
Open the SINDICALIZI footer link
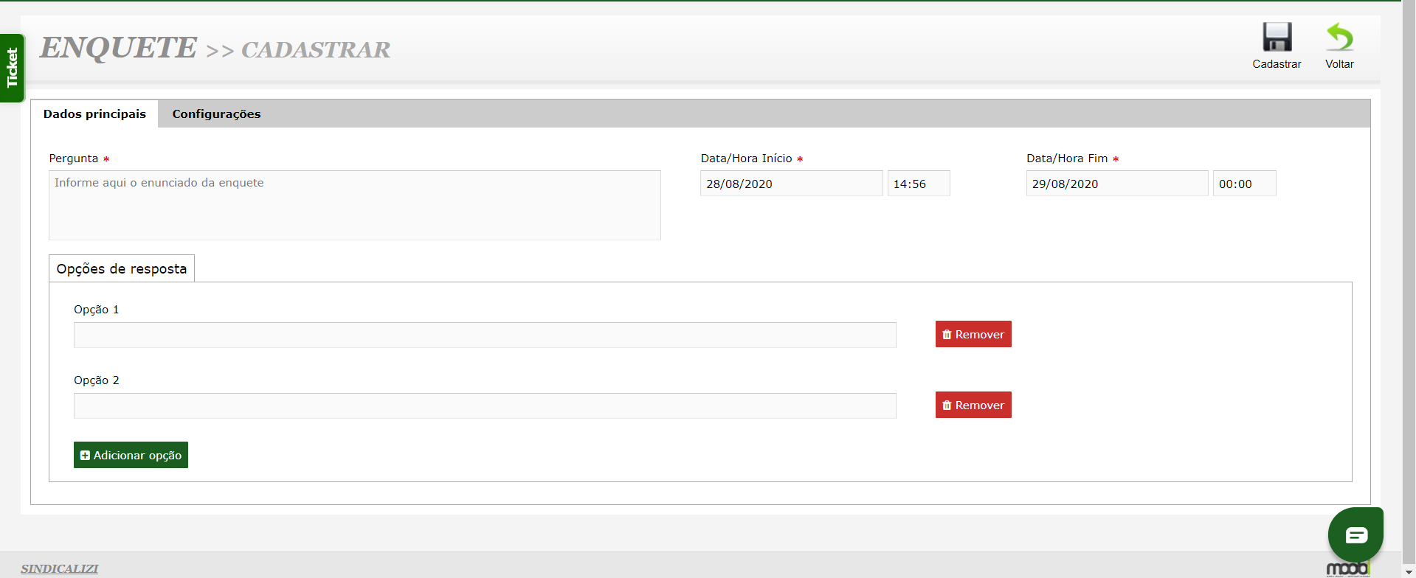pos(59,568)
